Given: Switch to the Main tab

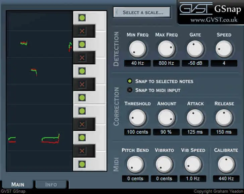Looking at the screenshot, I should [18, 184].
